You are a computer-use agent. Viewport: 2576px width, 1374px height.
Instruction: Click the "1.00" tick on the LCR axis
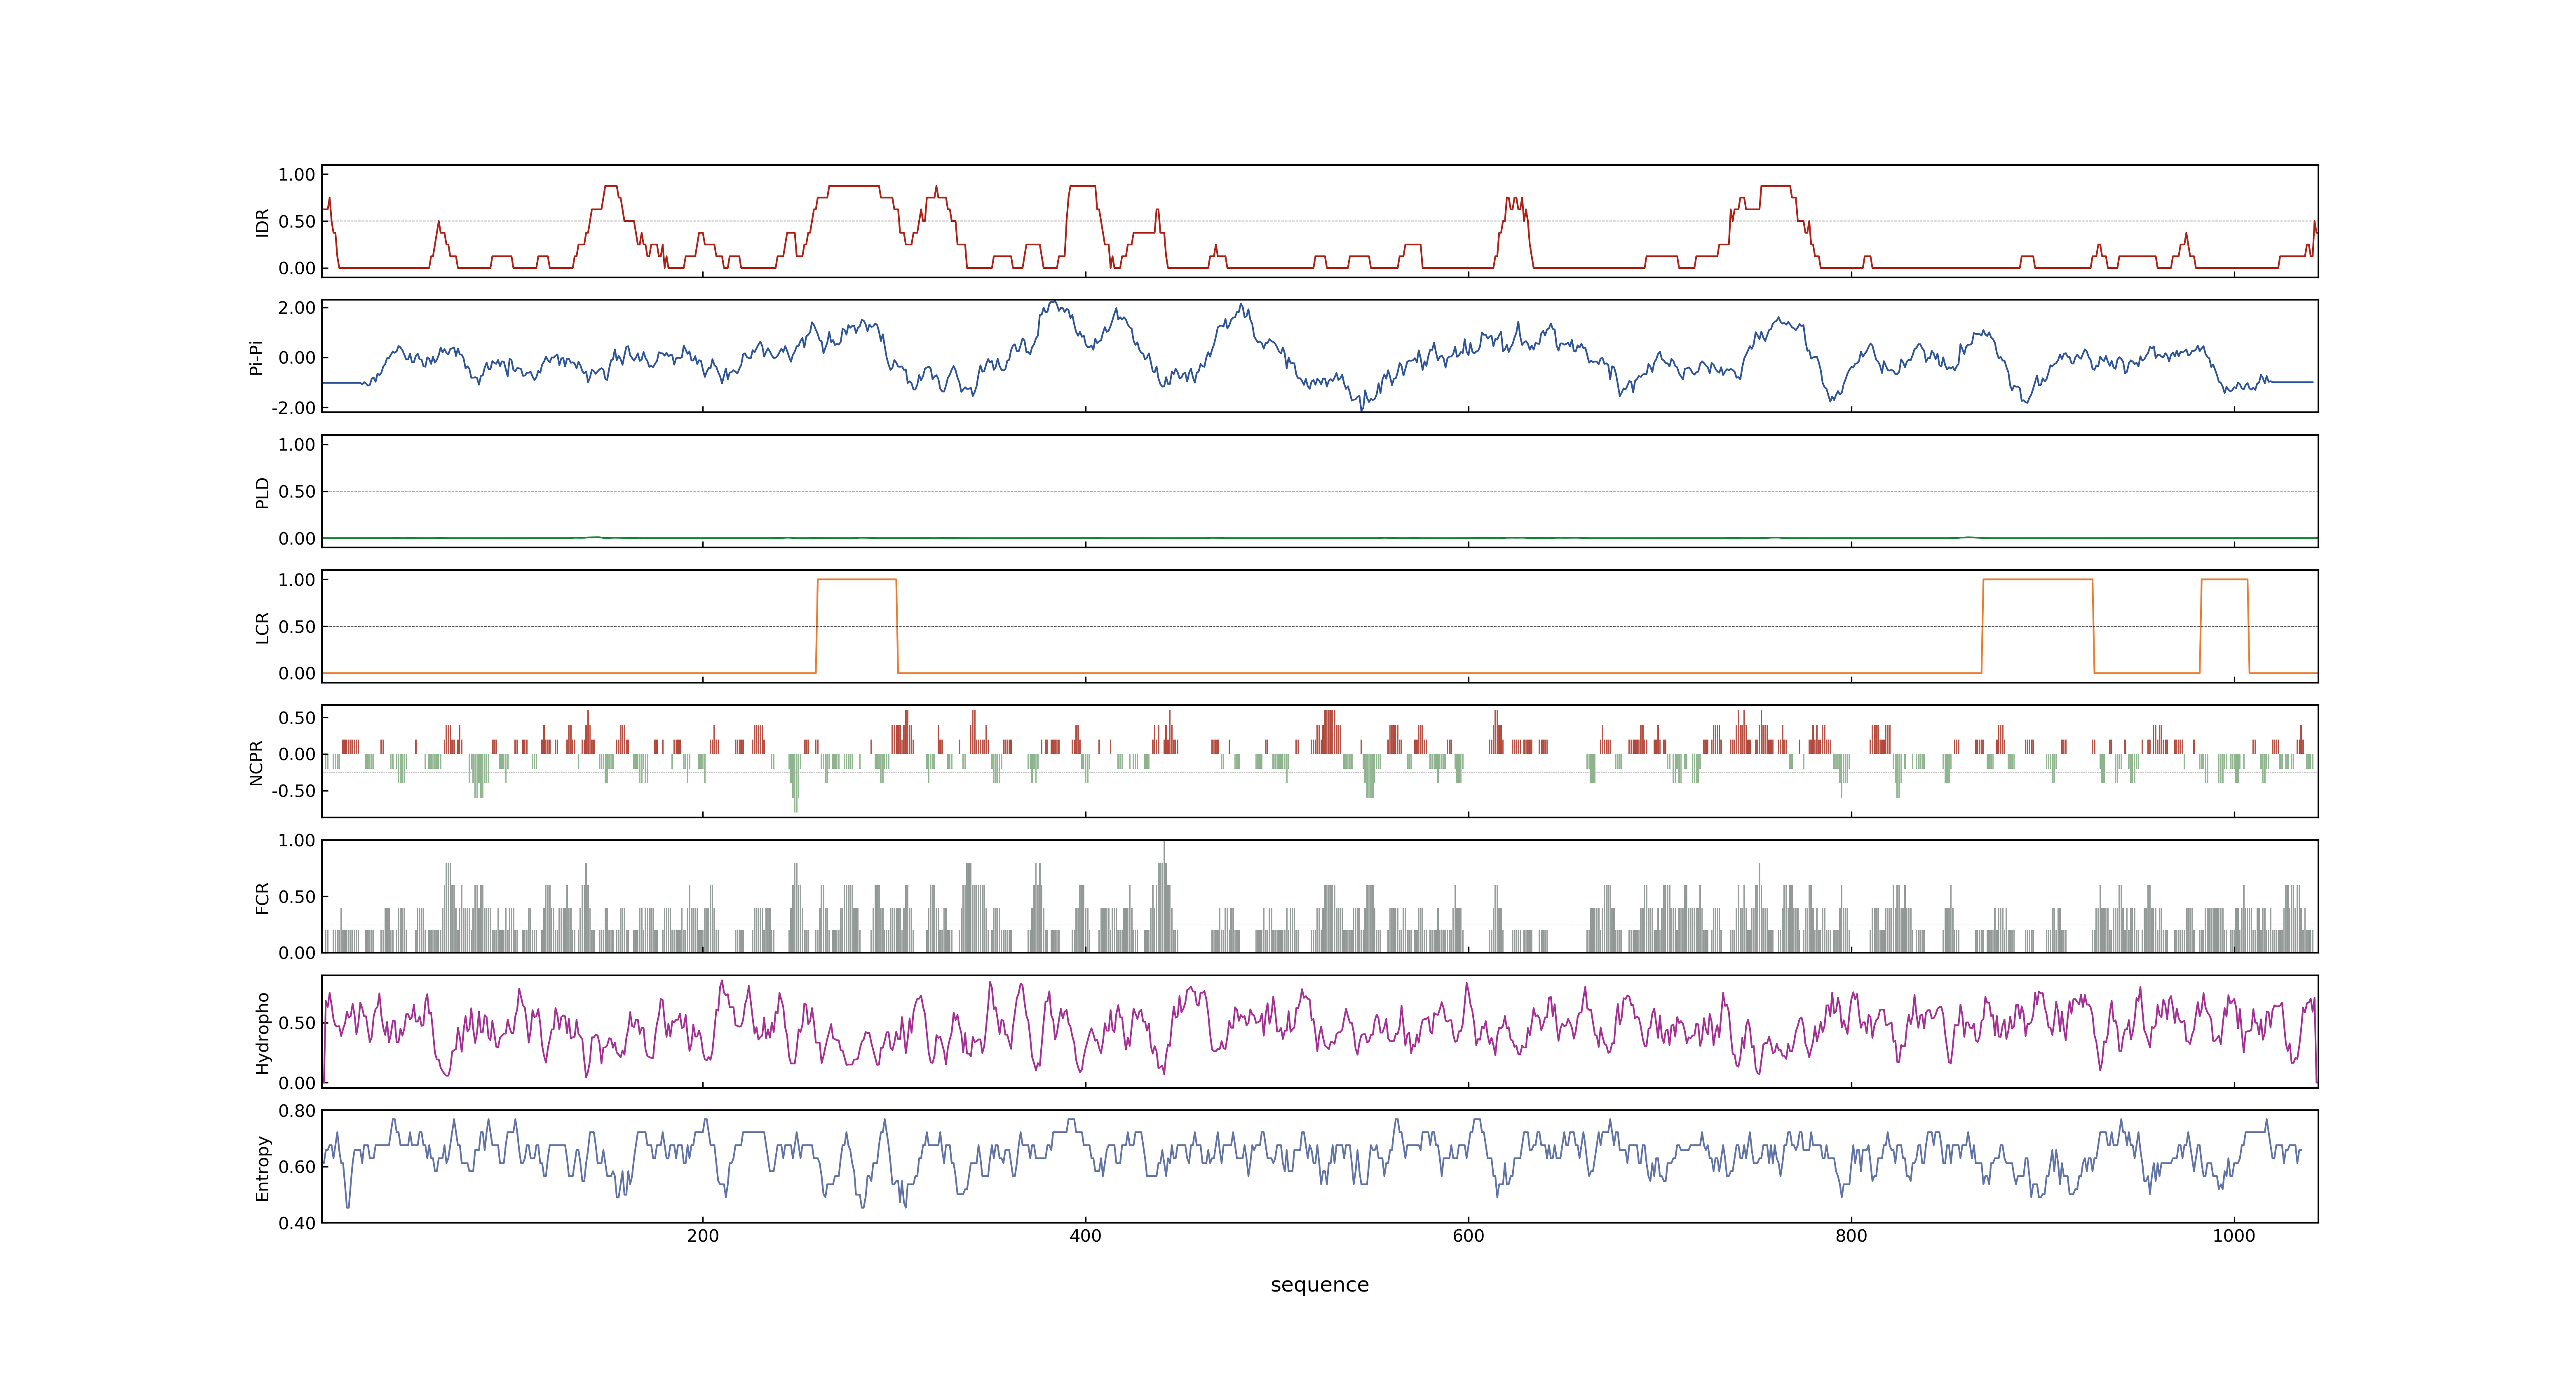pos(297,580)
